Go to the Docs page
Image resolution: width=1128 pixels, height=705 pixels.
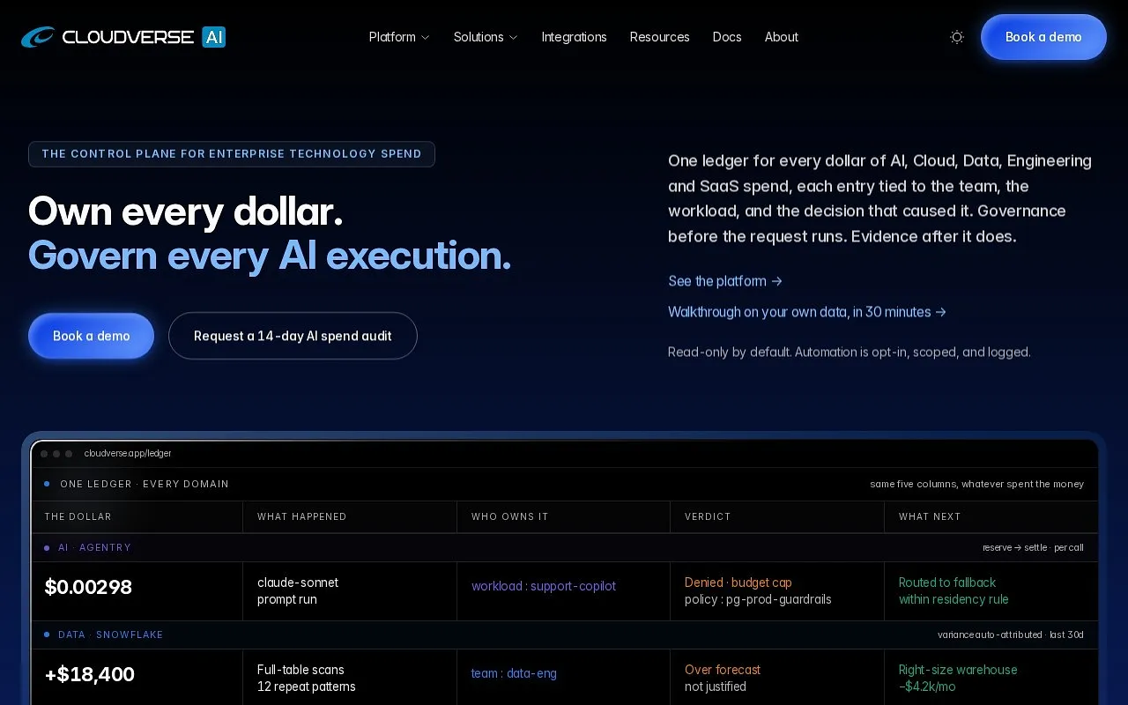[x=727, y=37]
